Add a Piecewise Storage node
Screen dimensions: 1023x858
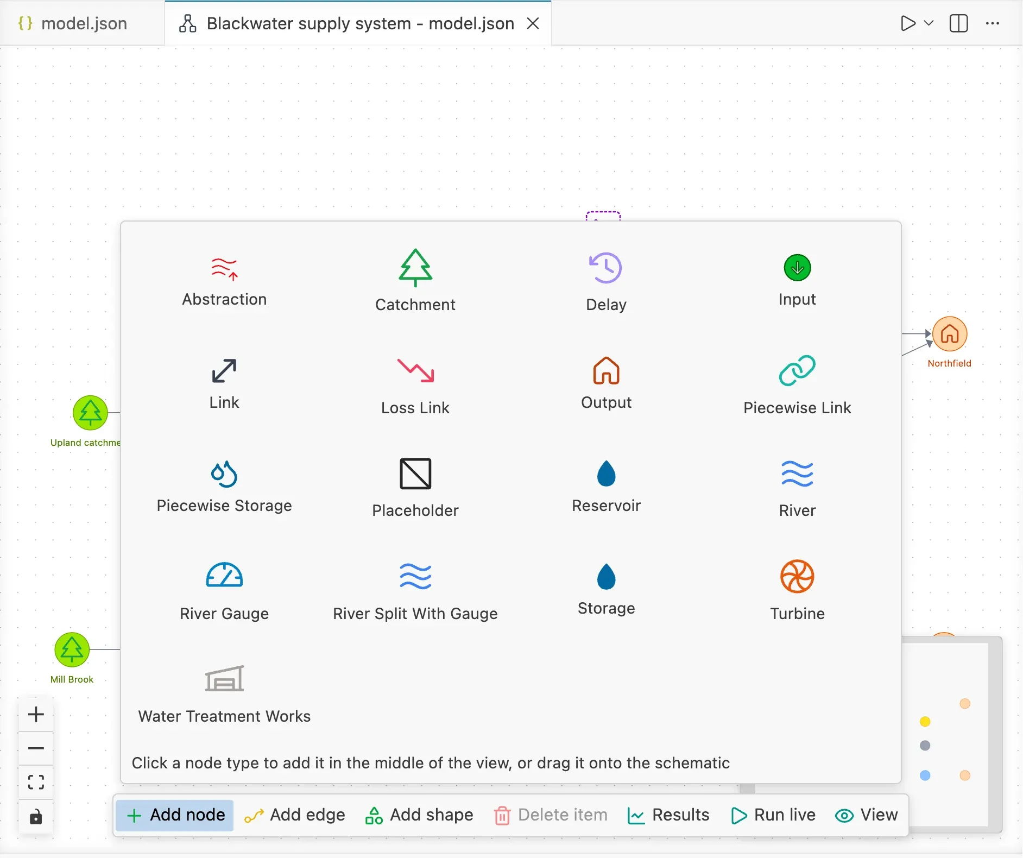(224, 488)
